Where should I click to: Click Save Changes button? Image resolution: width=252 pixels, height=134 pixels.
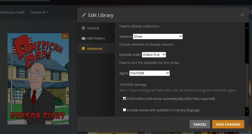click(228, 124)
